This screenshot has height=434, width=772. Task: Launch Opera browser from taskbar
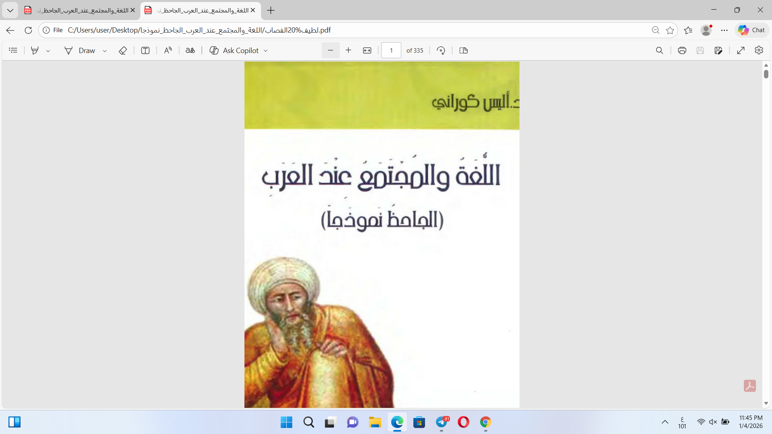(x=464, y=422)
